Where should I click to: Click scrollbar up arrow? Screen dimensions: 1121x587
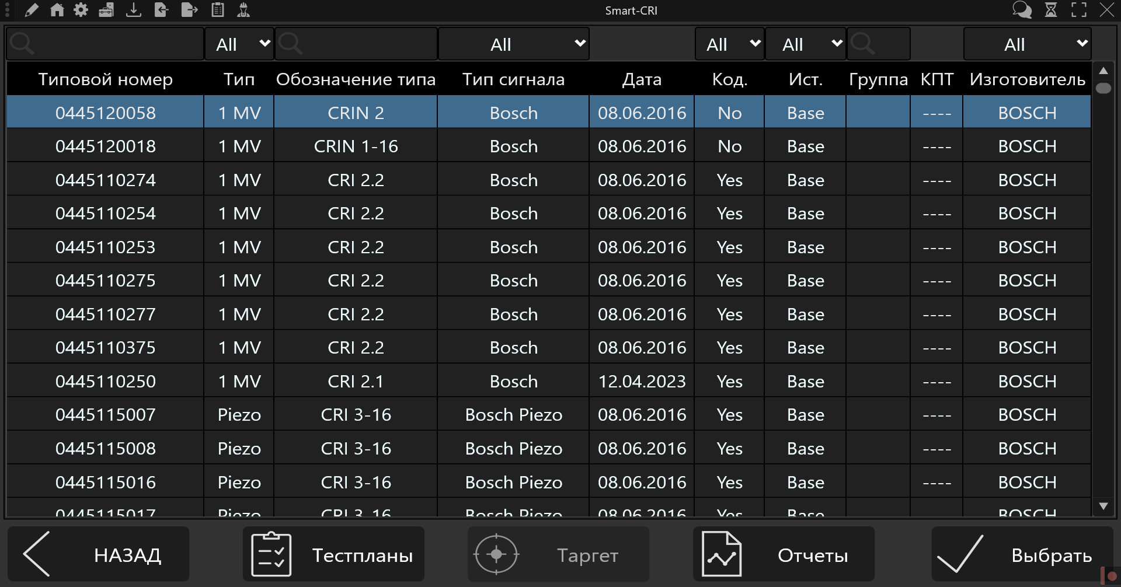click(1103, 71)
